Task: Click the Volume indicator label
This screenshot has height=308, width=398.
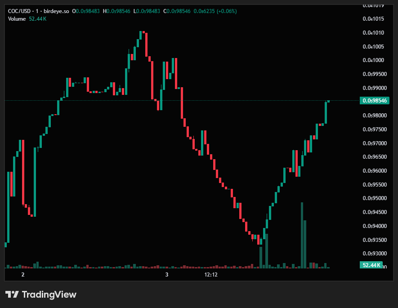Action: (17, 19)
